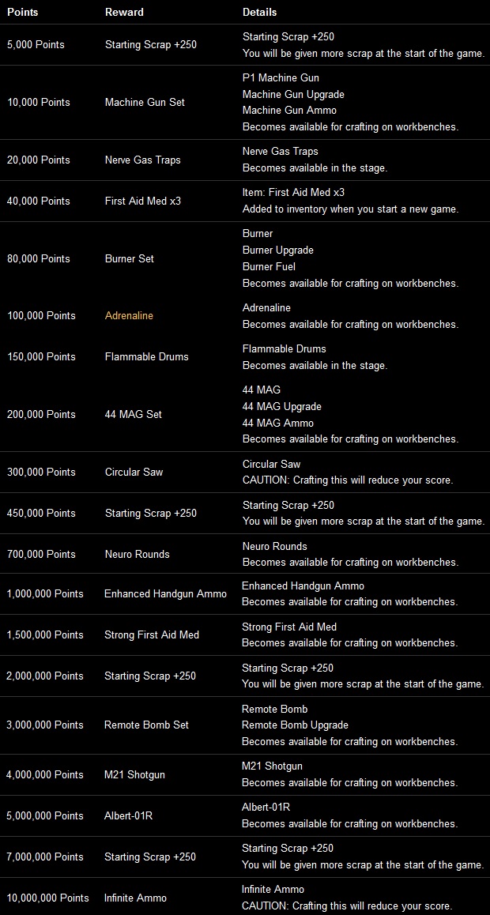Viewport: 490px width, 915px height.
Task: Select the Strong First Aid Med reward
Action: point(151,634)
